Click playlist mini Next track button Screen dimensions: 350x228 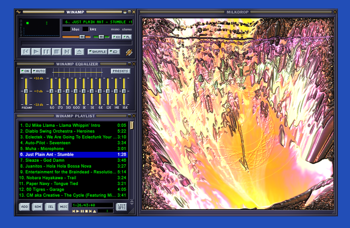(x=90, y=211)
